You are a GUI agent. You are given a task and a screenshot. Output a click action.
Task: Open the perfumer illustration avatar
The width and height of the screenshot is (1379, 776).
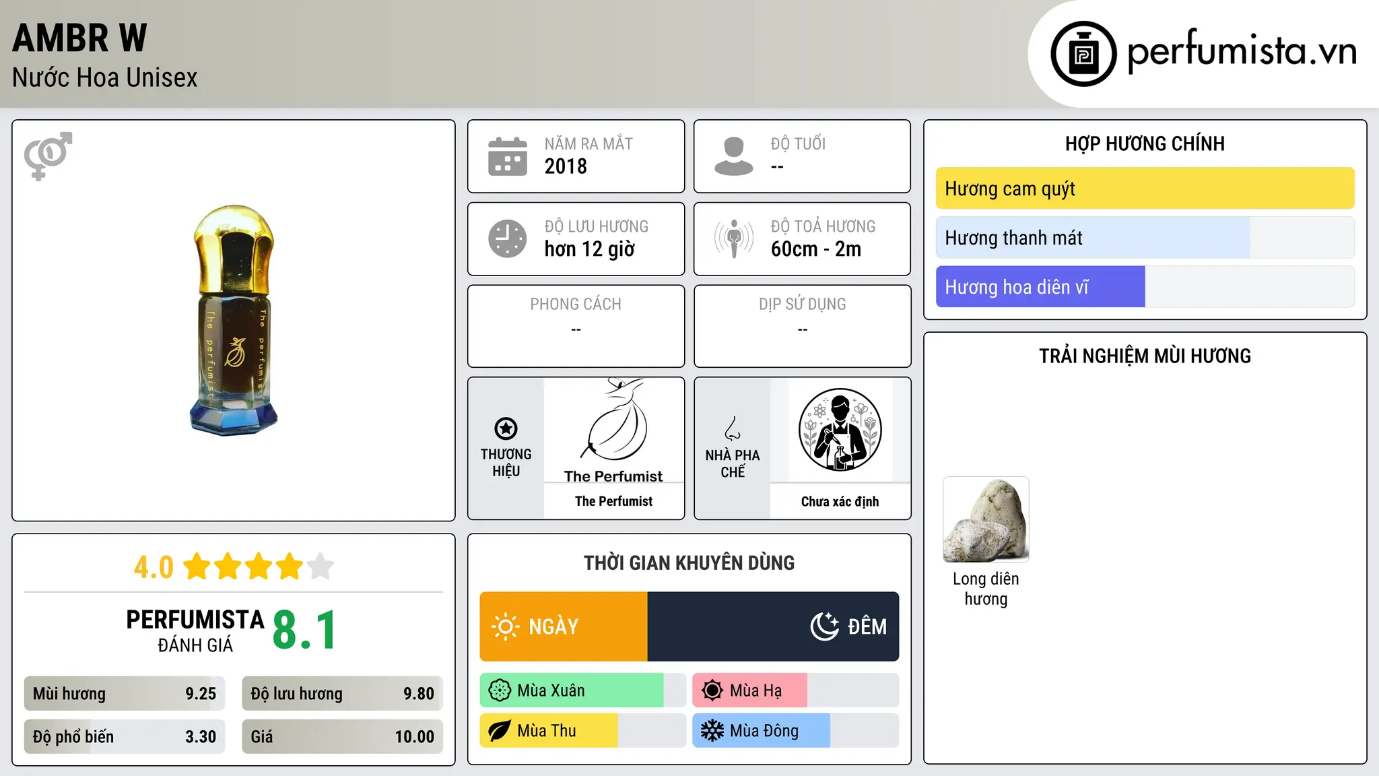(x=840, y=430)
